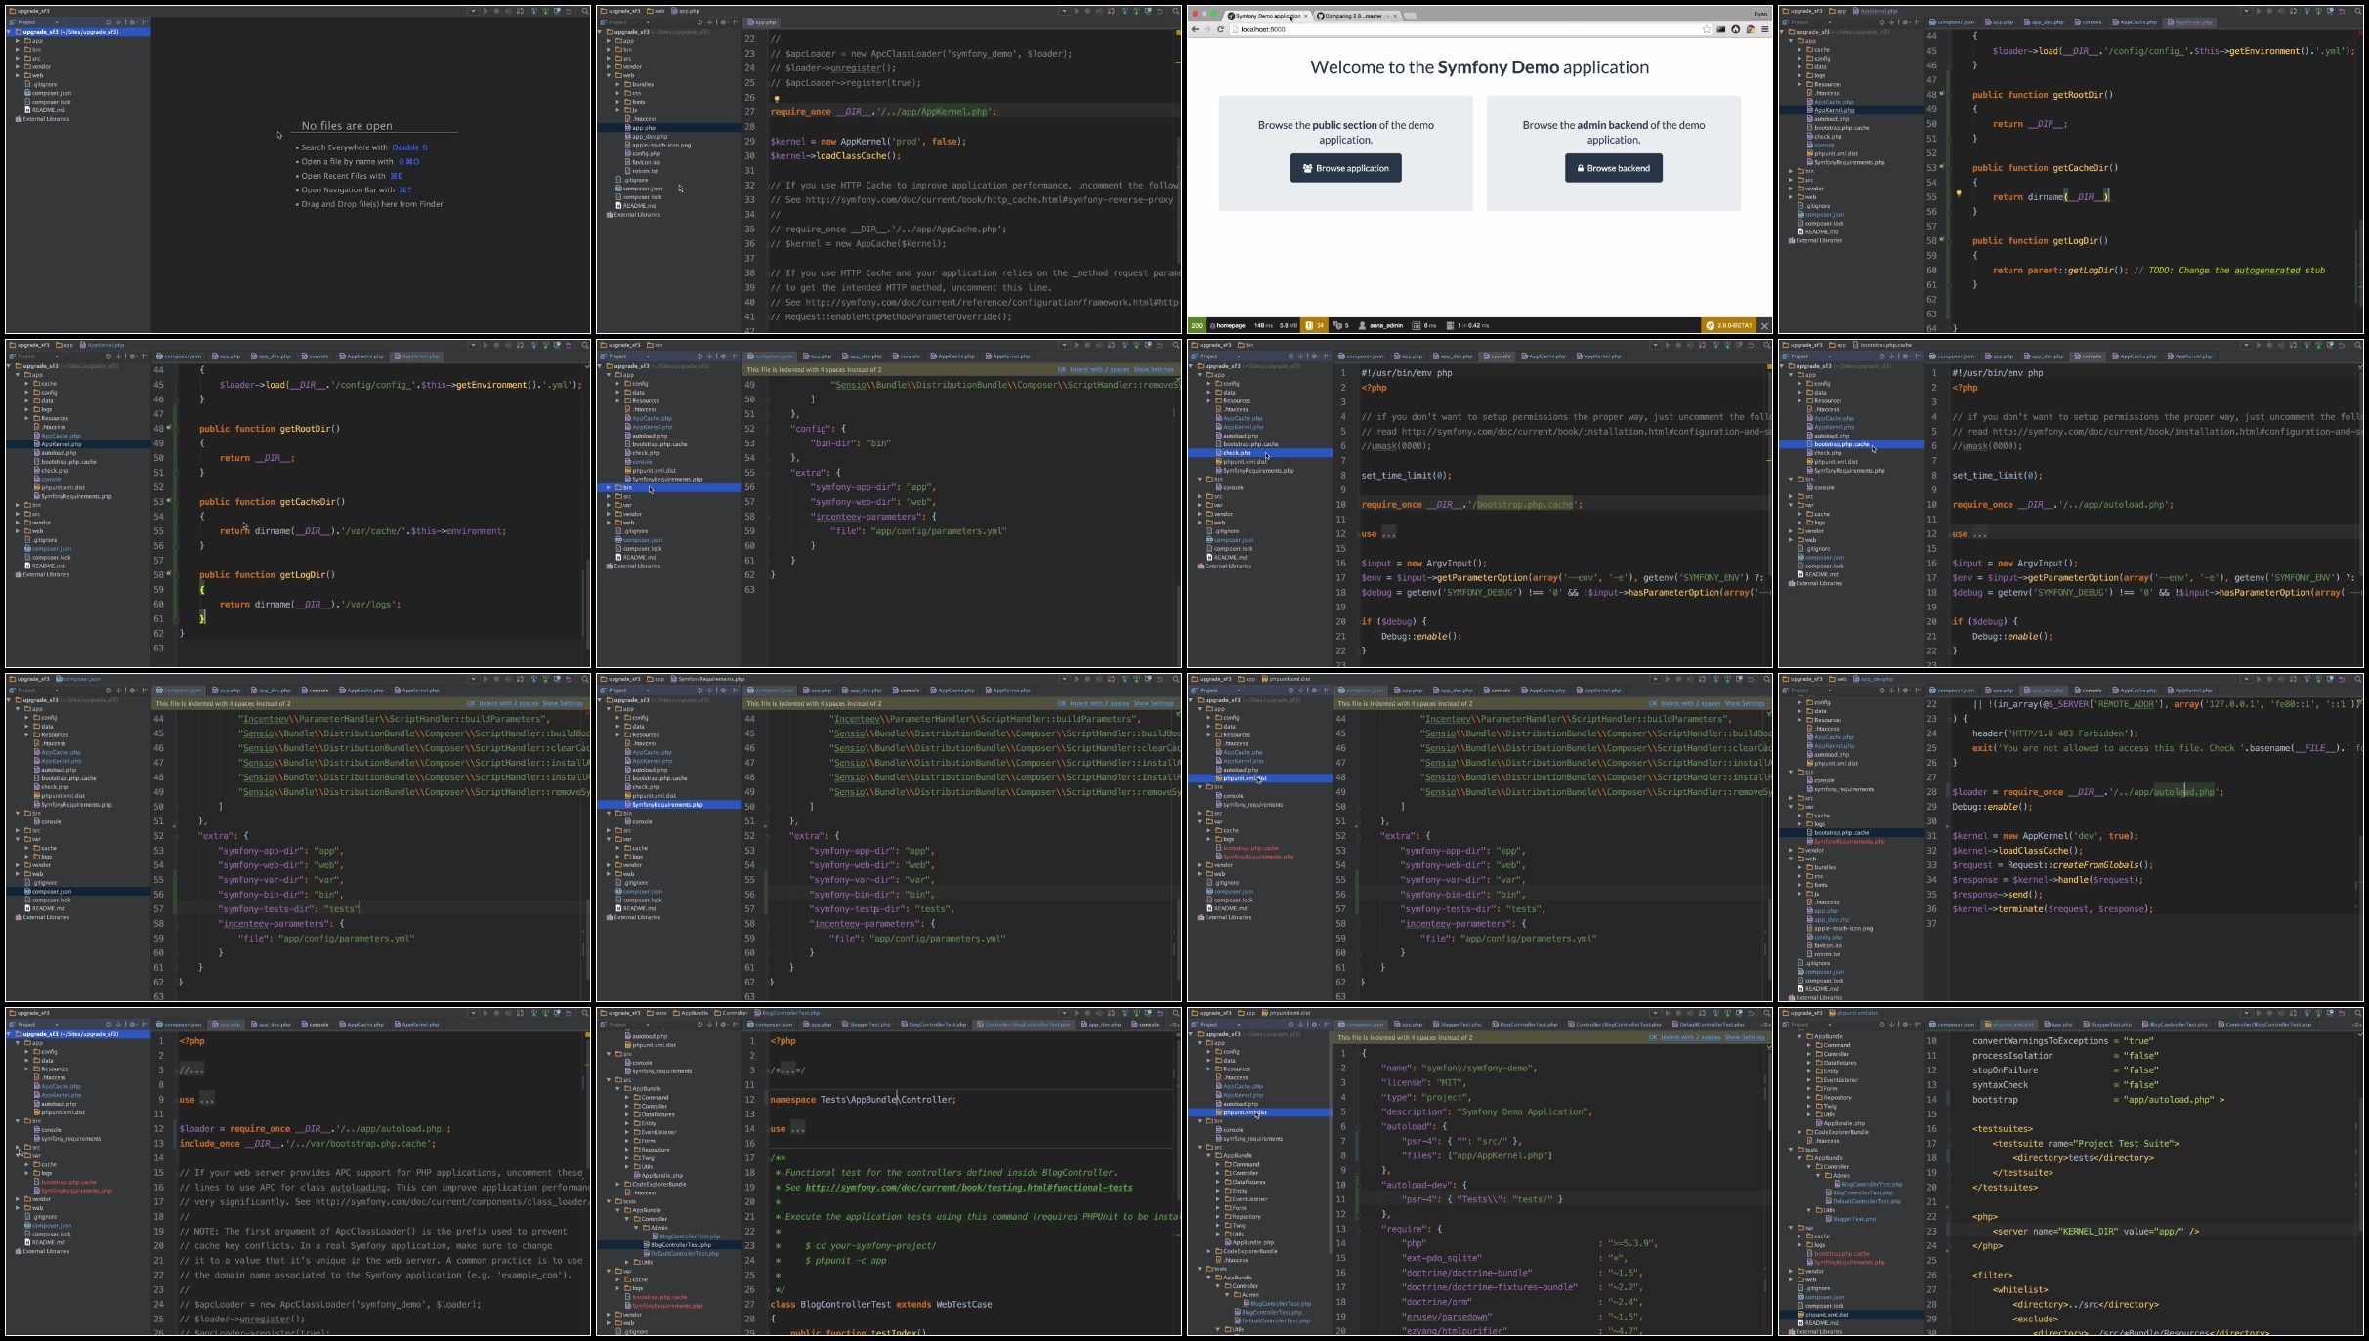
Task: Close the Symfony debug toolbar
Action: [x=1764, y=325]
